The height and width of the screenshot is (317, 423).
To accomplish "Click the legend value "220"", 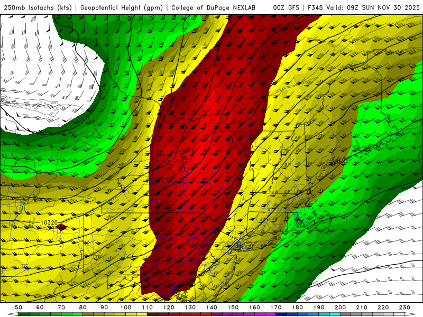I will 383,307.
